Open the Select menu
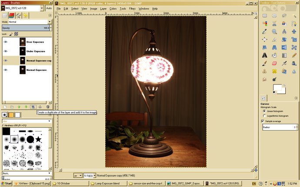 point(75,9)
